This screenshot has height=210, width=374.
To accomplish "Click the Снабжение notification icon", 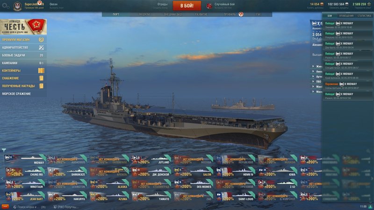I will point(41,78).
